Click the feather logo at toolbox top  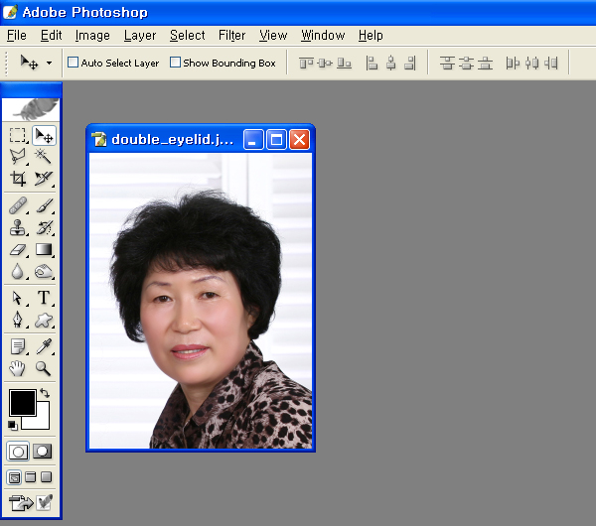pyautogui.click(x=31, y=109)
